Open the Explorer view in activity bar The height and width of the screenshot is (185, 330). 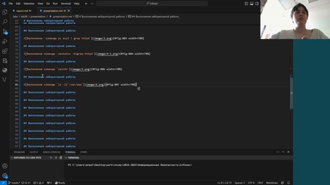tap(5, 12)
